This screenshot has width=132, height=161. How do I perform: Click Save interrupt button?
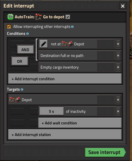click(105, 152)
